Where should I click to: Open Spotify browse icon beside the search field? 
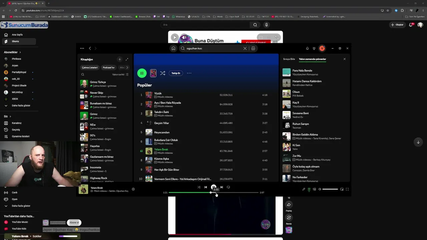point(253,48)
